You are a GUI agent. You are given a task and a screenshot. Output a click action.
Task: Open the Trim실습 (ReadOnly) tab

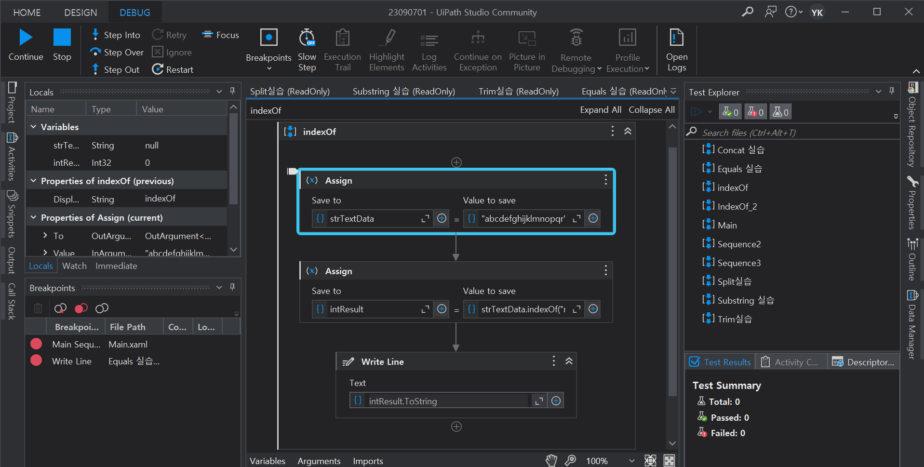[518, 91]
